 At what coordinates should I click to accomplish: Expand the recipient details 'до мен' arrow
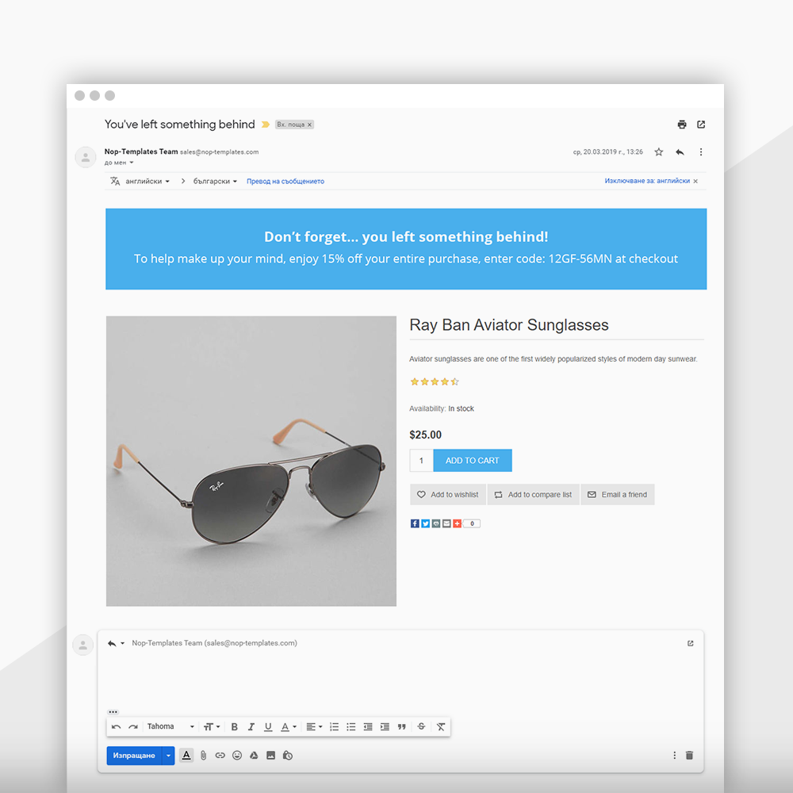tap(132, 163)
